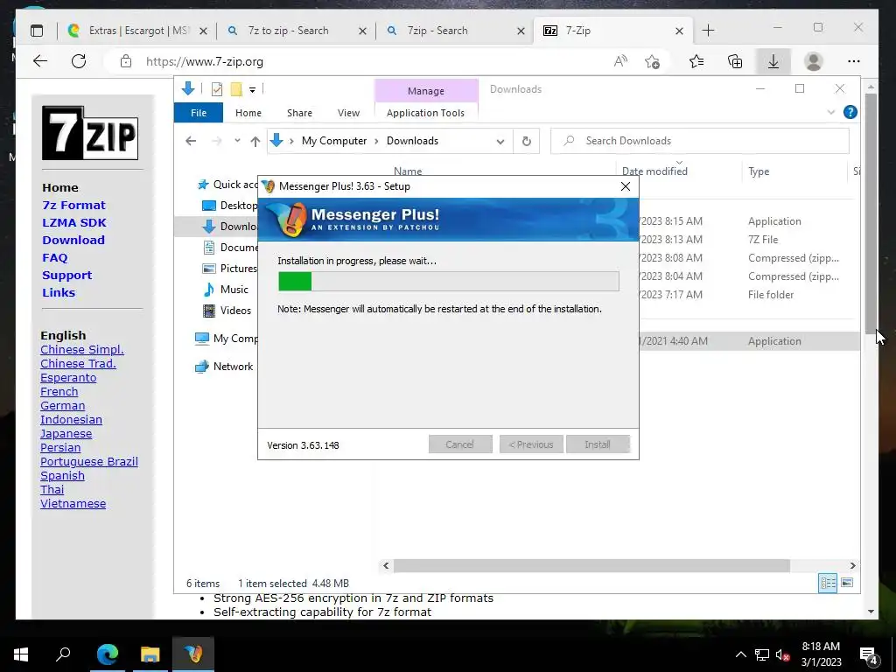This screenshot has height=672, width=896.
Task: Click the Search Downloads box
Action: [699, 141]
